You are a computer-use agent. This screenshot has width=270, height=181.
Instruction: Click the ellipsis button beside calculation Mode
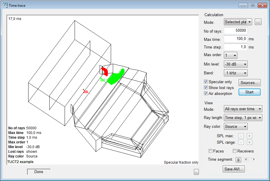pos(258,22)
